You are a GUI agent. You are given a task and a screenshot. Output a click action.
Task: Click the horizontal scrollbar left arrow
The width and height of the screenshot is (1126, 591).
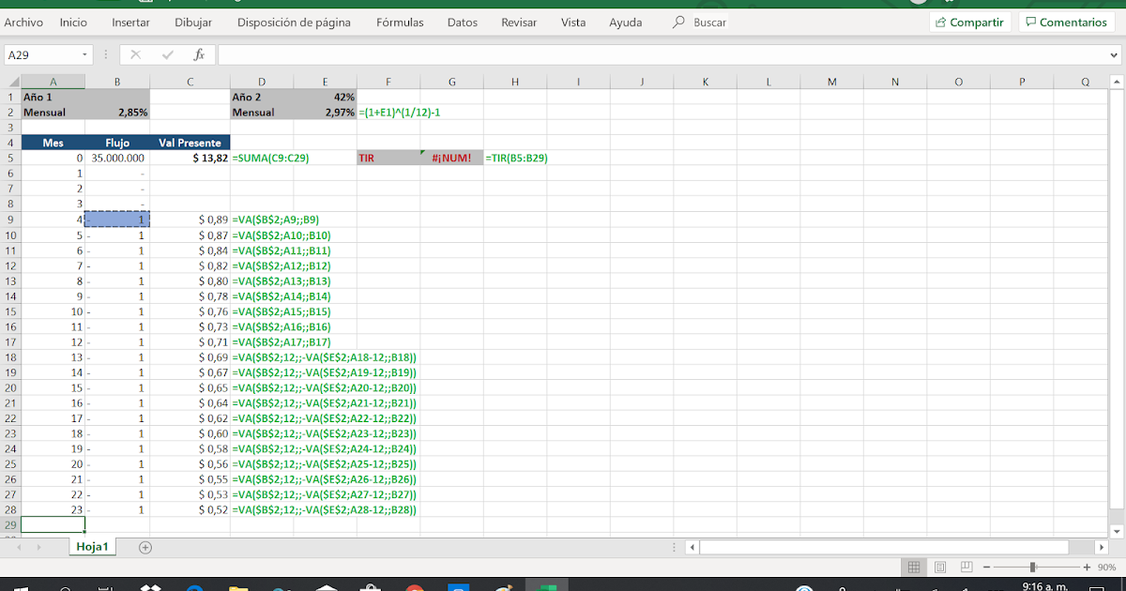(691, 547)
